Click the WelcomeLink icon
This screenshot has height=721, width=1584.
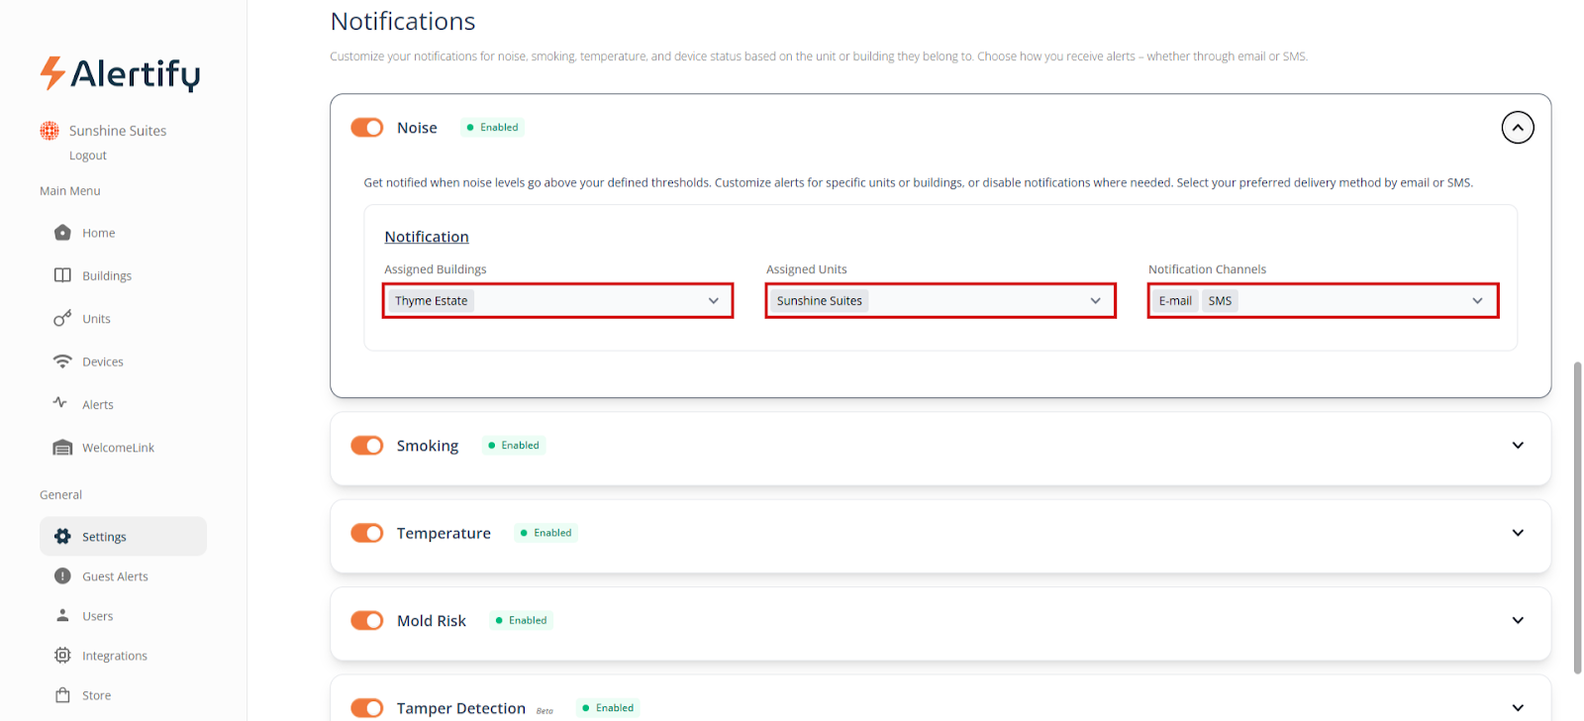tap(62, 448)
